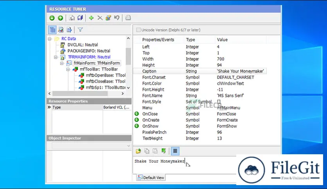
Task: Select DVCLAL: Neutral in the tree
Action: [x=83, y=45]
